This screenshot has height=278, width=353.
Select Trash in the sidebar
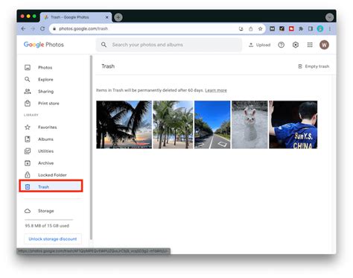(x=51, y=186)
